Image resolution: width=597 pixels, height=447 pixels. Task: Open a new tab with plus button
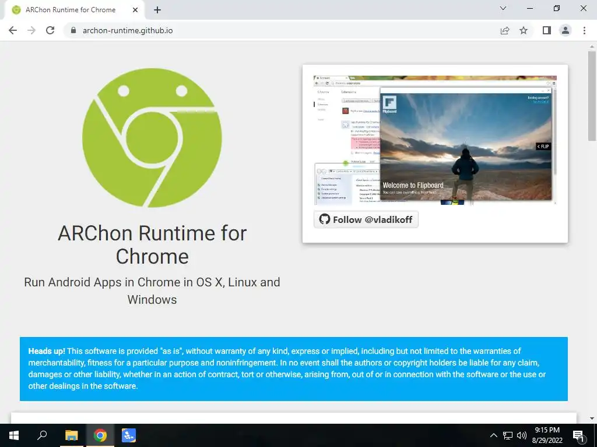click(157, 10)
